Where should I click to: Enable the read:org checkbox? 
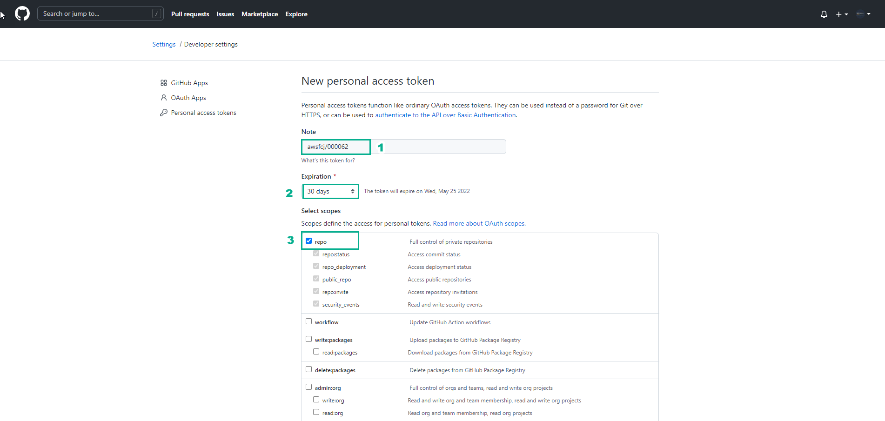click(x=316, y=412)
